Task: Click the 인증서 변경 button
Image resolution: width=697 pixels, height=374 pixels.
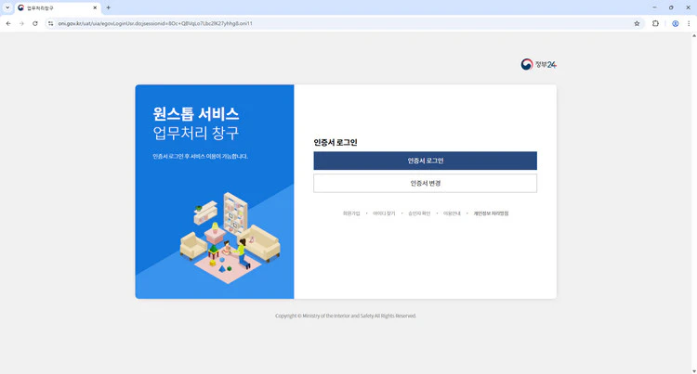Action: [425, 183]
